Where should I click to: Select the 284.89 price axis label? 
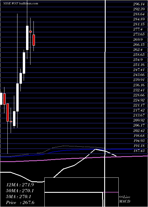(x=139, y=19)
